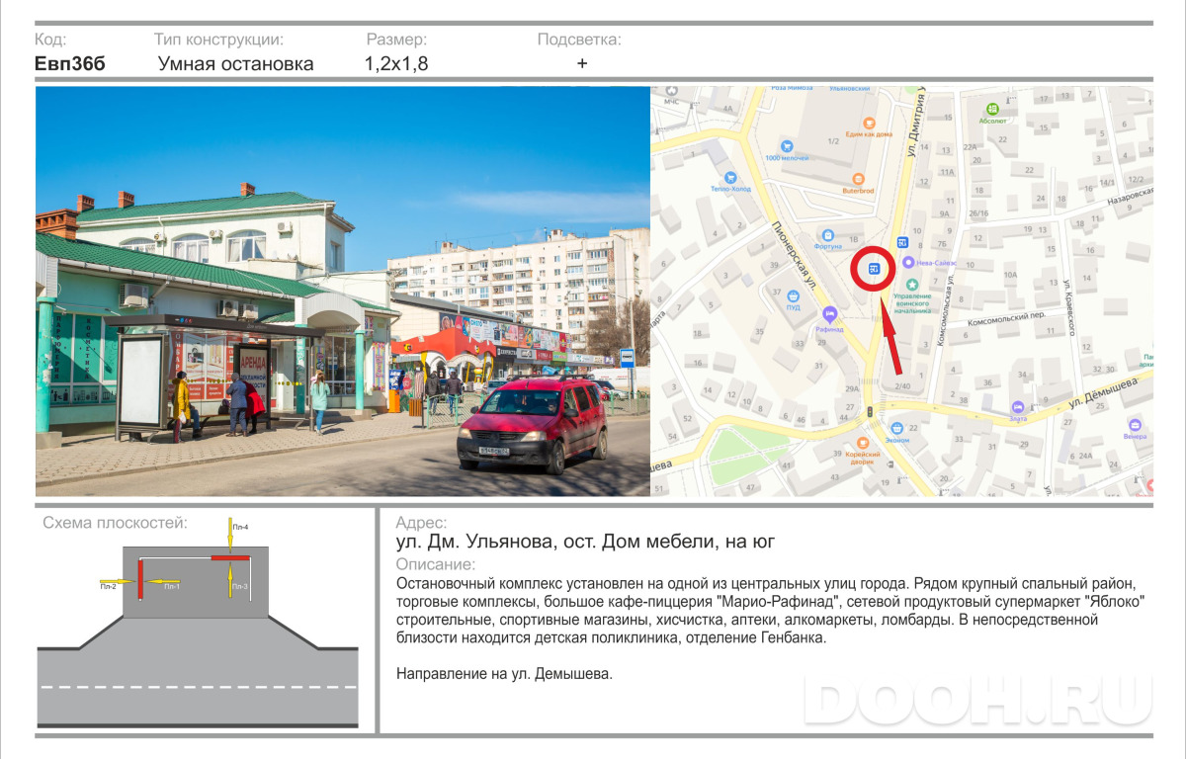Select the Фортуна shopping marker
Image resolution: width=1186 pixels, height=759 pixels.
827,235
